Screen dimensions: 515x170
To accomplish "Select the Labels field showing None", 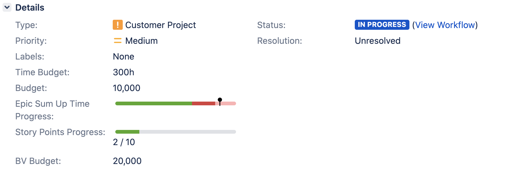I will coord(124,56).
